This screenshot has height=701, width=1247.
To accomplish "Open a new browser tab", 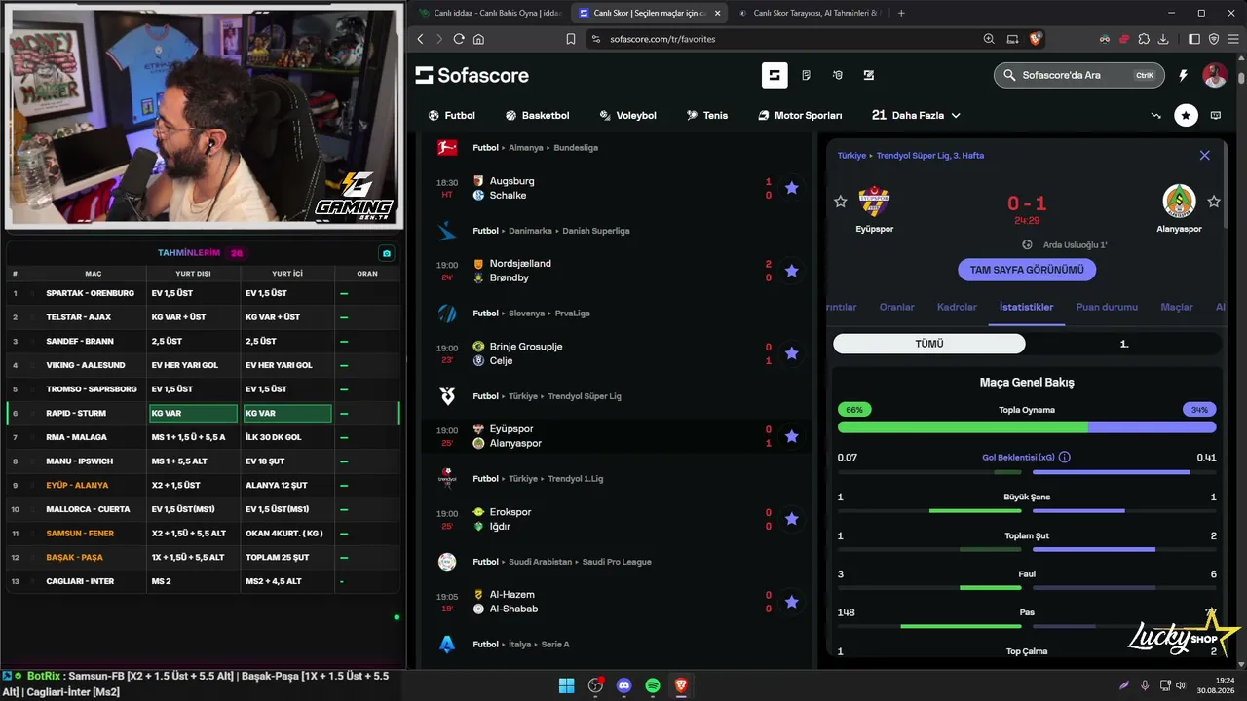I will 901,13.
